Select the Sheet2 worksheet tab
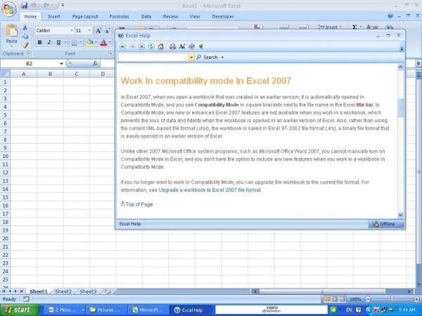Image resolution: width=422 pixels, height=316 pixels. pos(63,291)
